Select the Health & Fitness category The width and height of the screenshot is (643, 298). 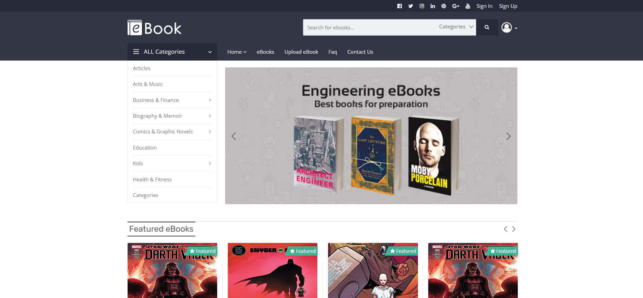[152, 180]
